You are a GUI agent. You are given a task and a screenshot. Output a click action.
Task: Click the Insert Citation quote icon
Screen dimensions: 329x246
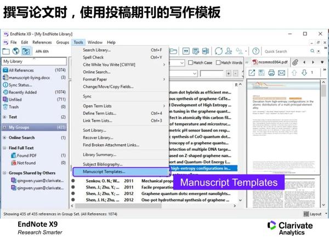186,51
